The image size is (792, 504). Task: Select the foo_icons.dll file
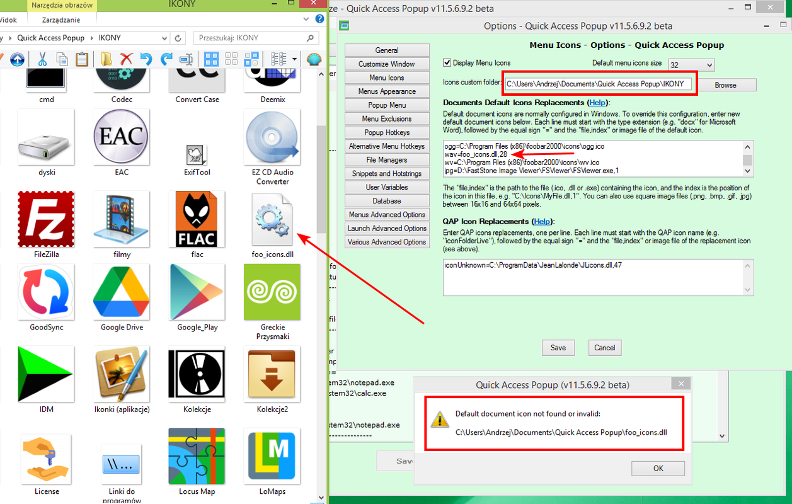click(x=273, y=226)
